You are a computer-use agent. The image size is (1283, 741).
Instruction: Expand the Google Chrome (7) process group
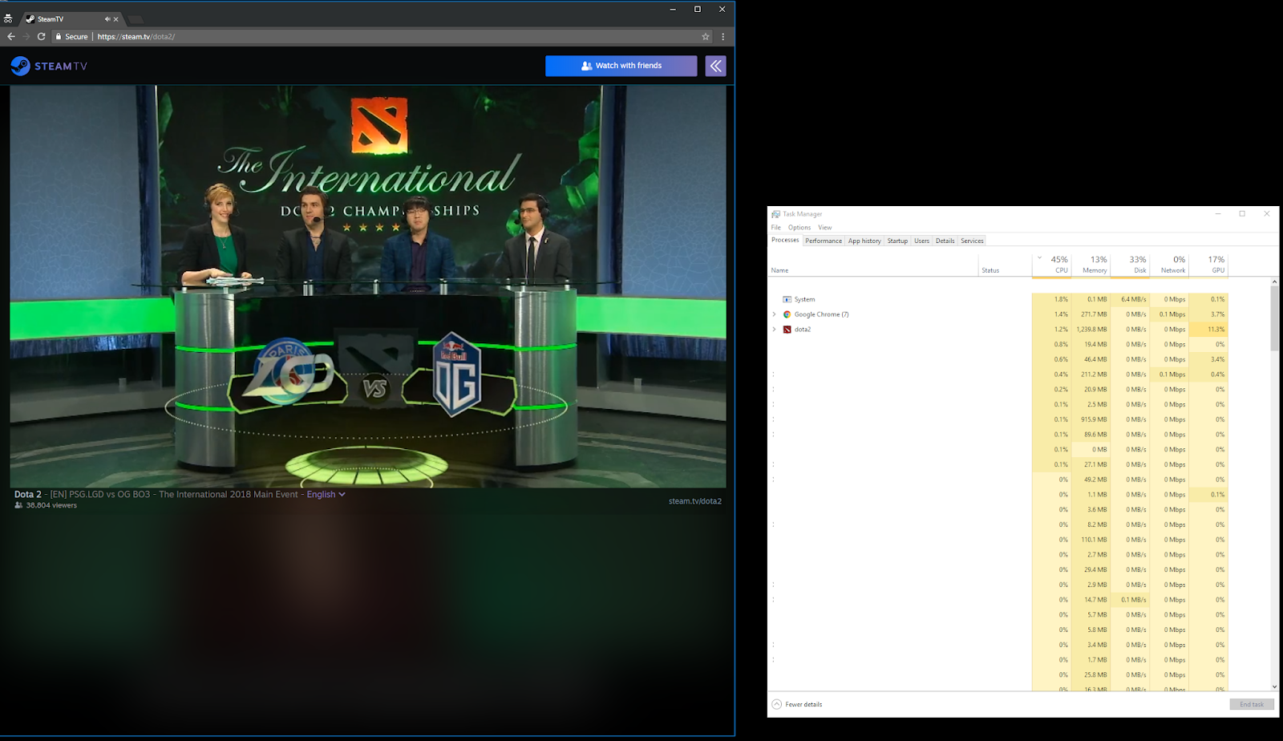[774, 314]
